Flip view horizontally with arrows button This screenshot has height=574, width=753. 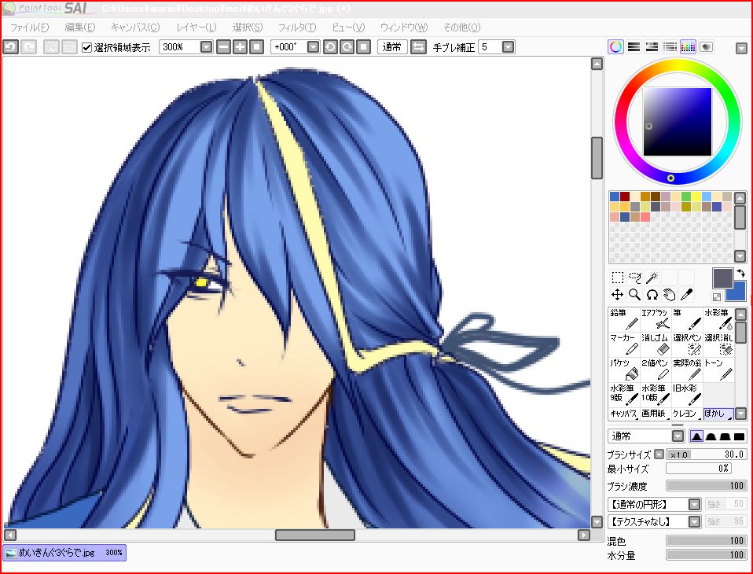(418, 47)
